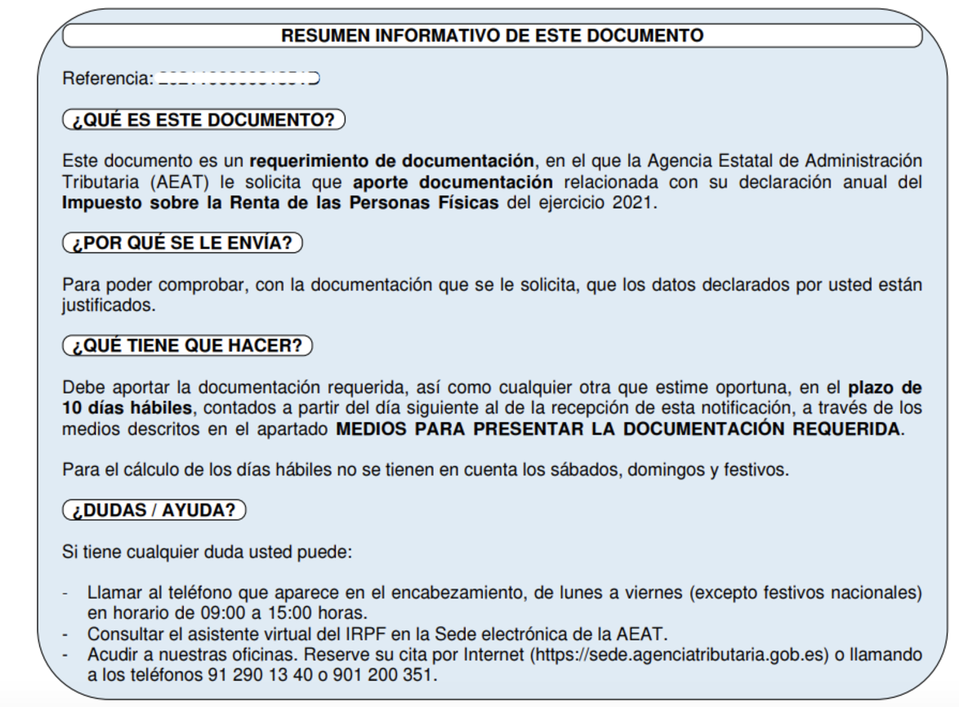
Task: Select the '¿QUÉ ES ESTE DOCUMENTO?' heading
Action: [203, 120]
